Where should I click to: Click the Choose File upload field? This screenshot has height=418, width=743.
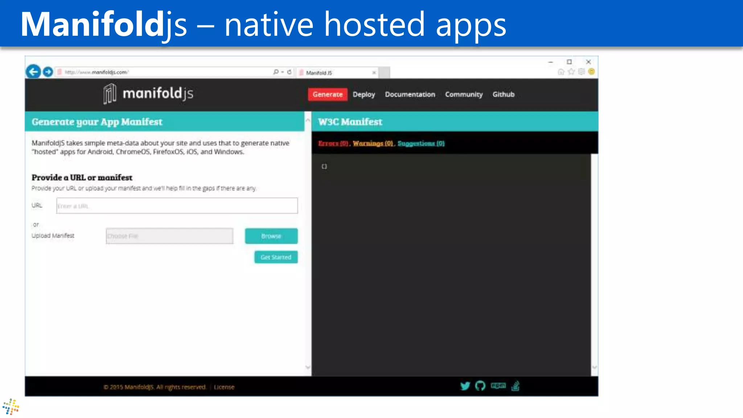[169, 236]
